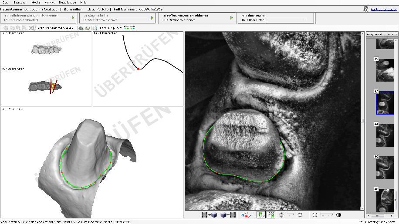Click the red and blue cubes icon

pyautogui.click(x=247, y=215)
